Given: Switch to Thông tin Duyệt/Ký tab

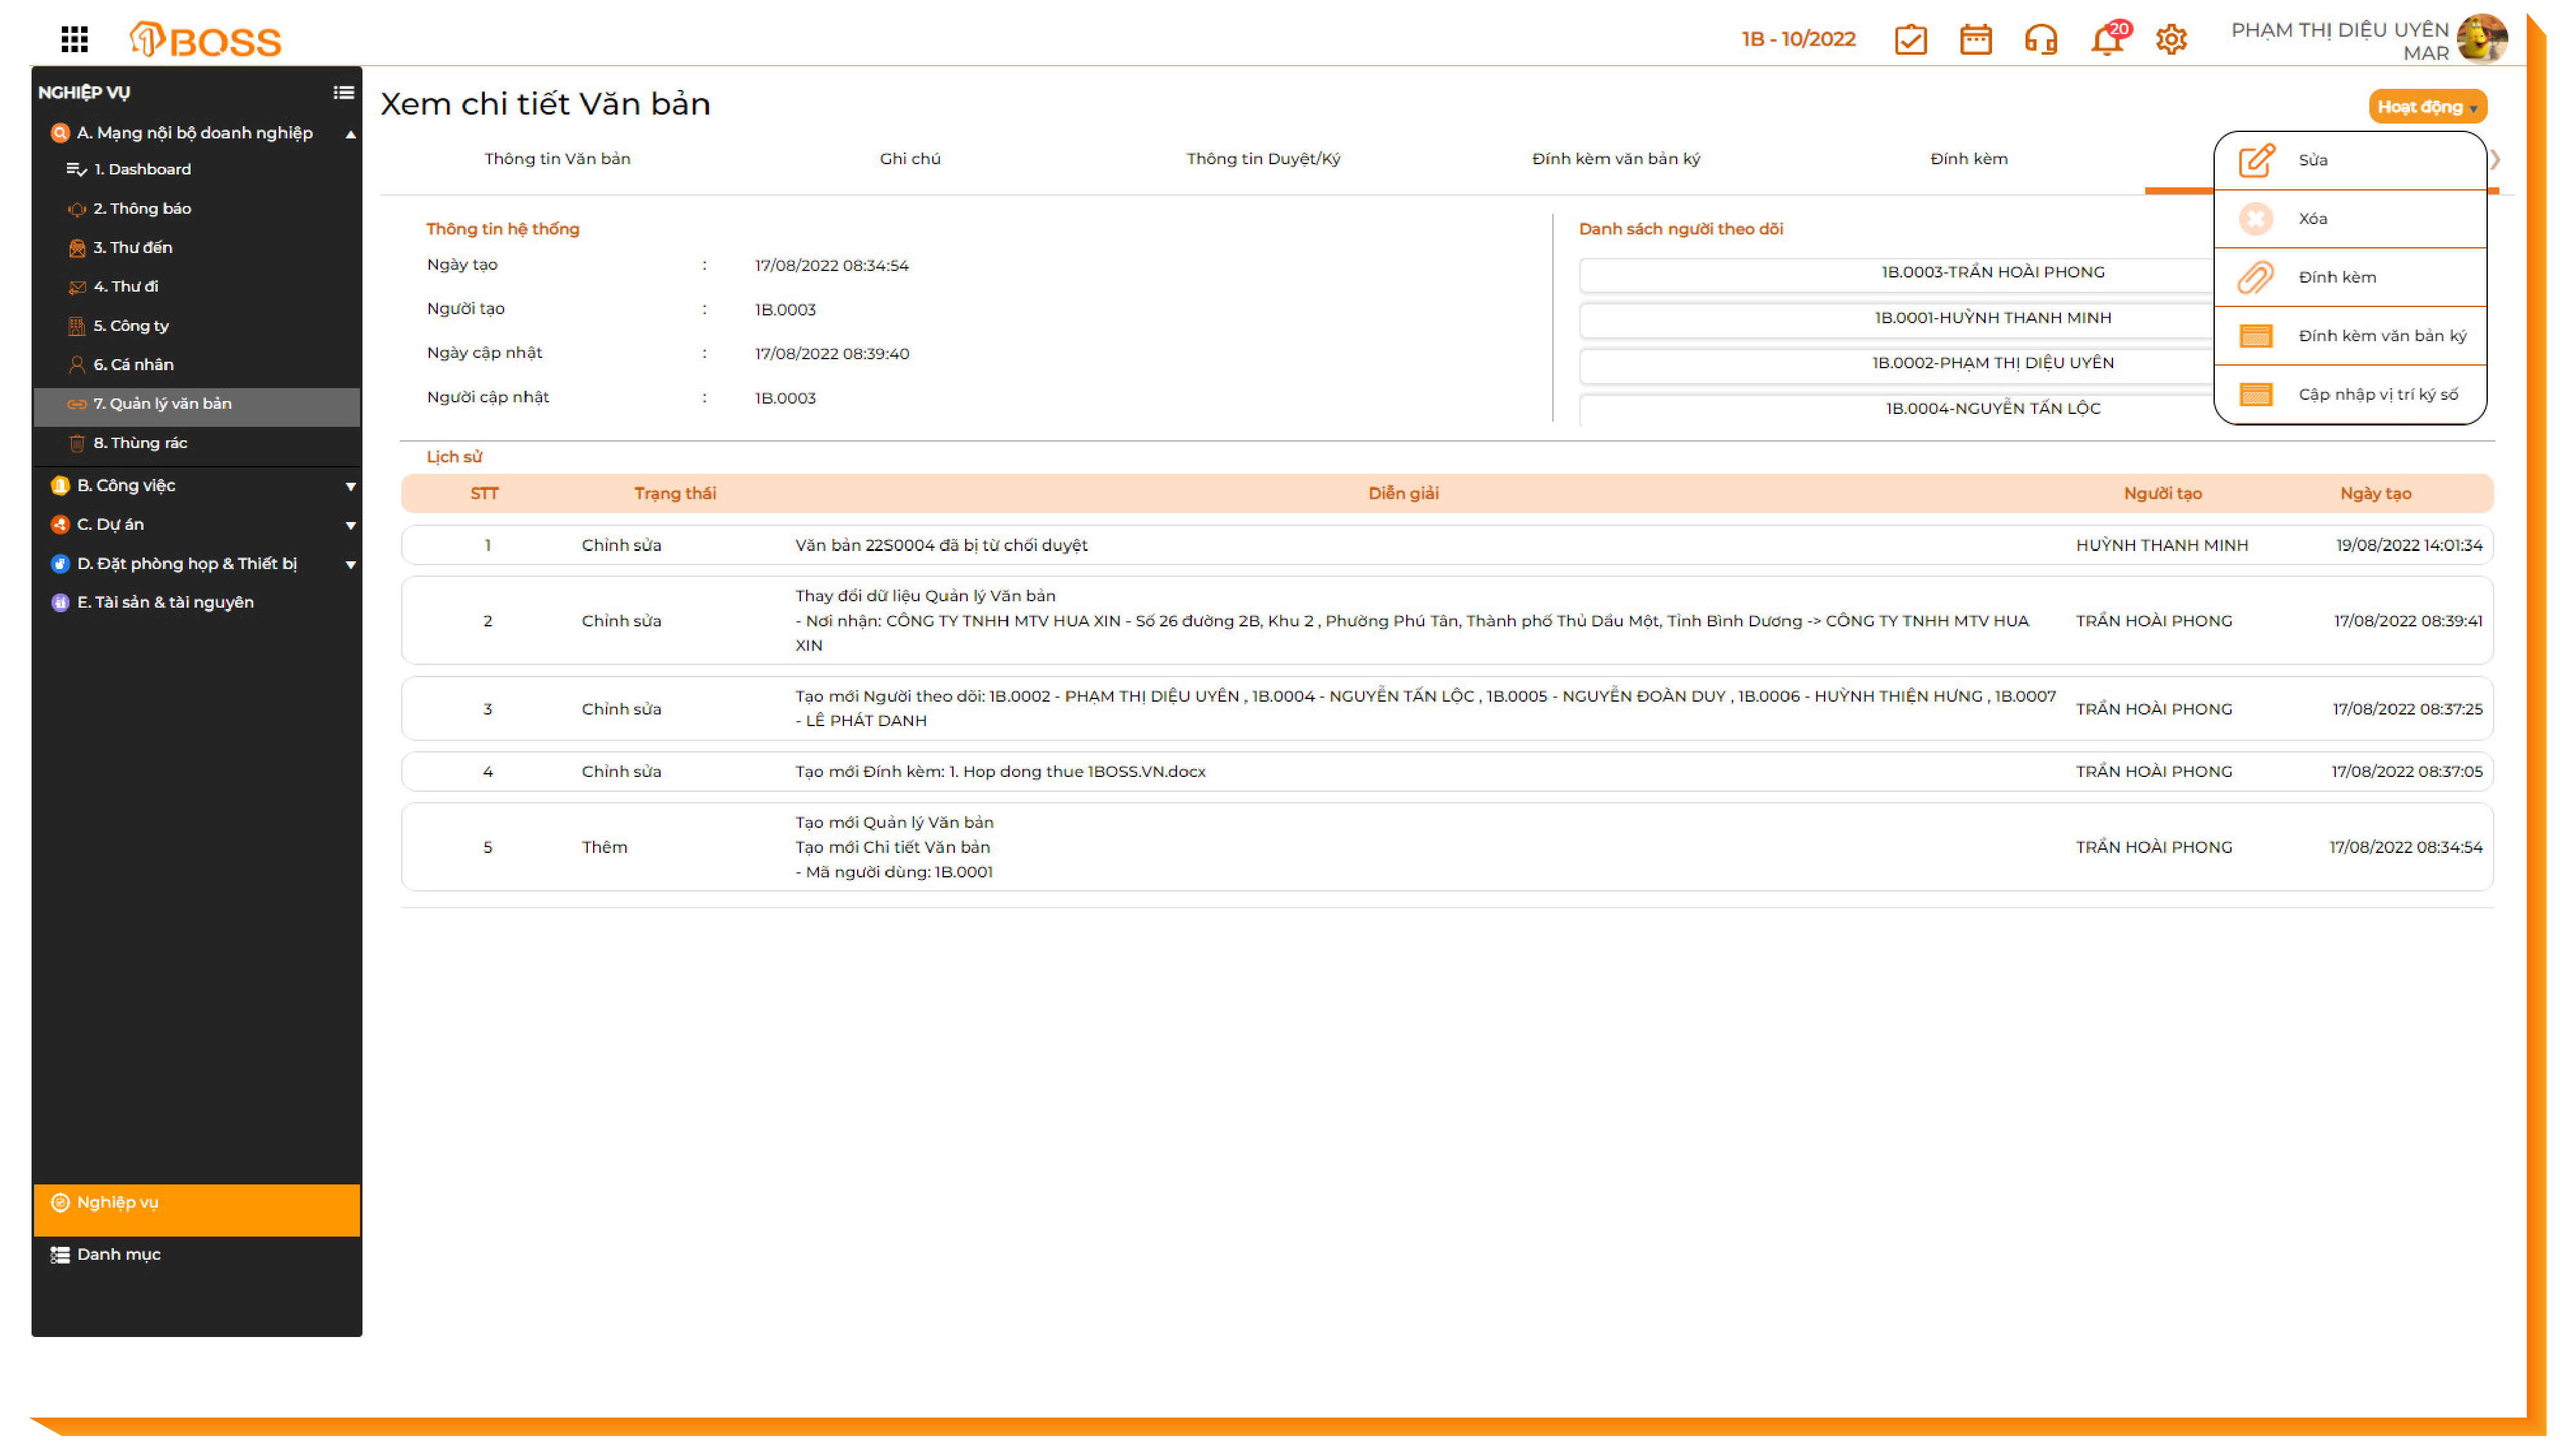Looking at the screenshot, I should (x=1263, y=159).
